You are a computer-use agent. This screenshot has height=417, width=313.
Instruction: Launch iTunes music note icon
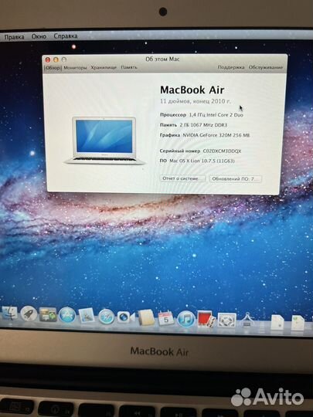[x=185, y=318]
